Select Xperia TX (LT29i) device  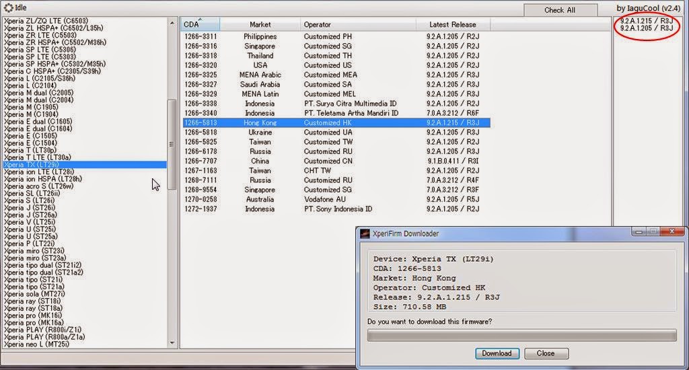coord(85,165)
